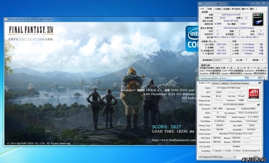
Task: Click the Bus Interface PCI-E value field
Action: pos(248,113)
